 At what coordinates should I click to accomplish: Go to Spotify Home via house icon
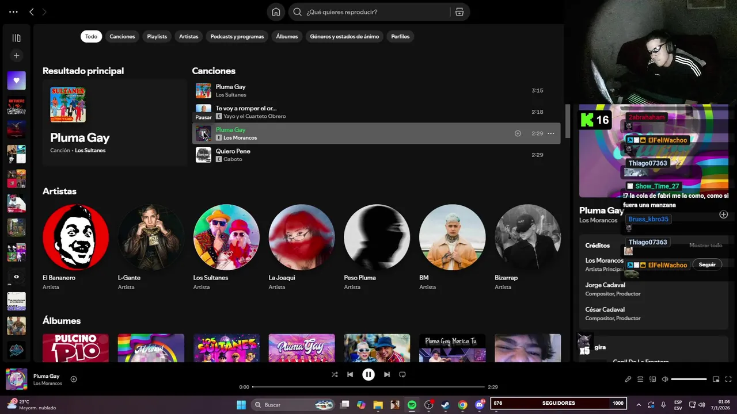276,12
